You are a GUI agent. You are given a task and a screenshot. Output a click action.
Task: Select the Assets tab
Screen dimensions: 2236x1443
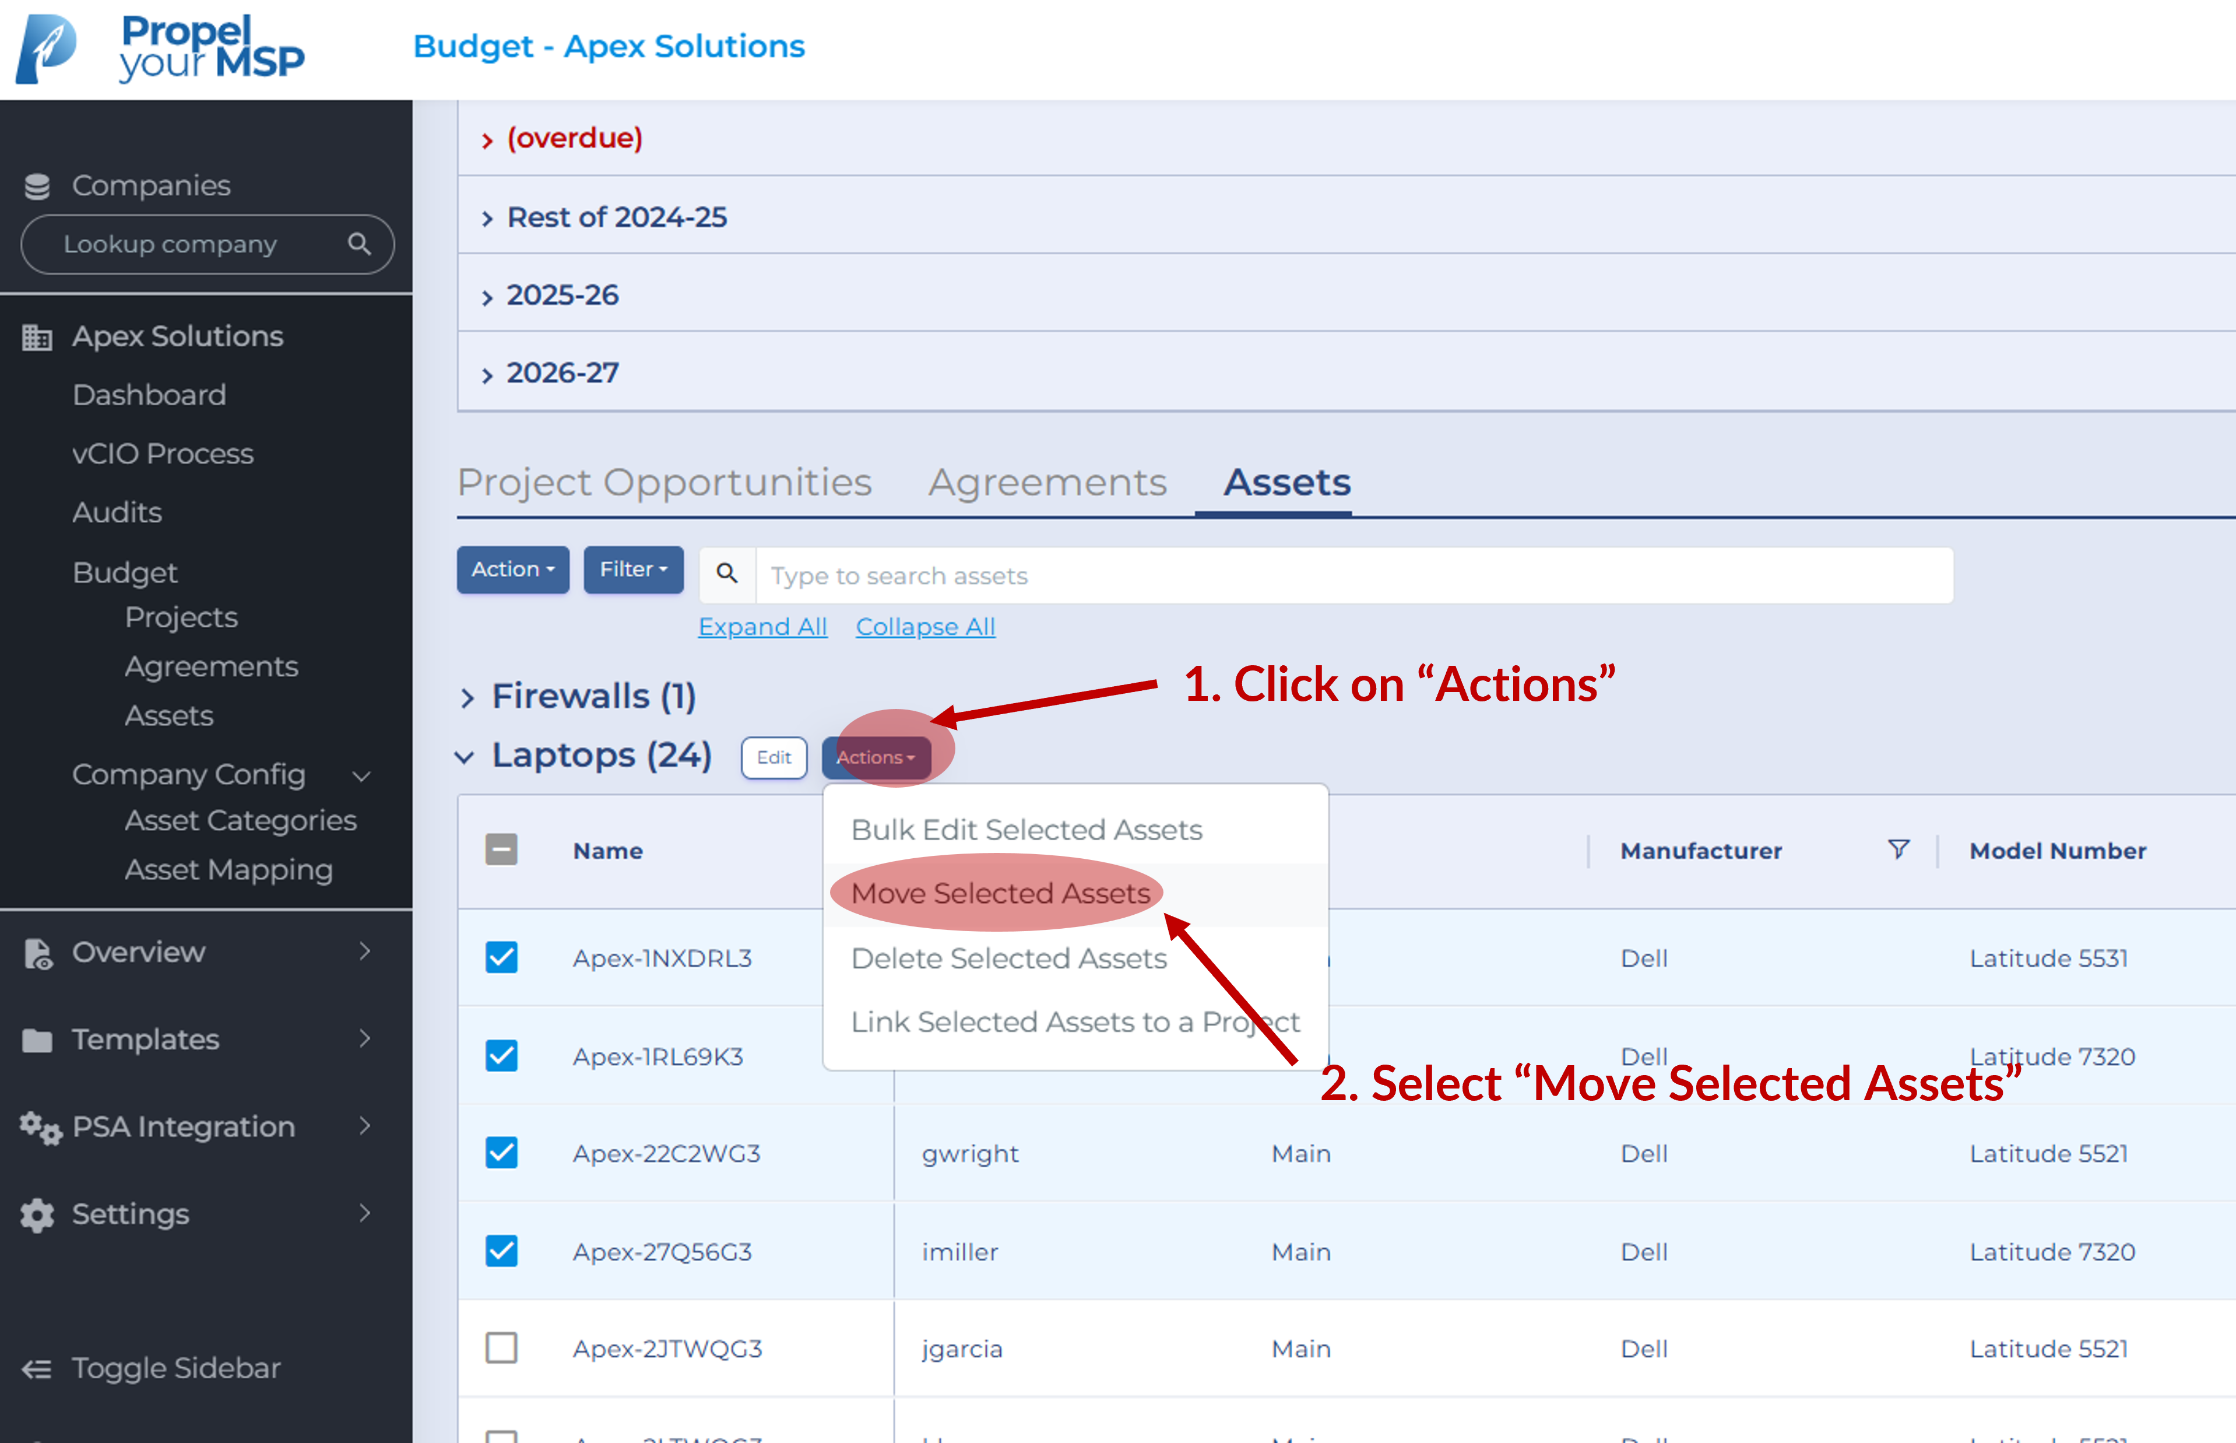(1287, 483)
